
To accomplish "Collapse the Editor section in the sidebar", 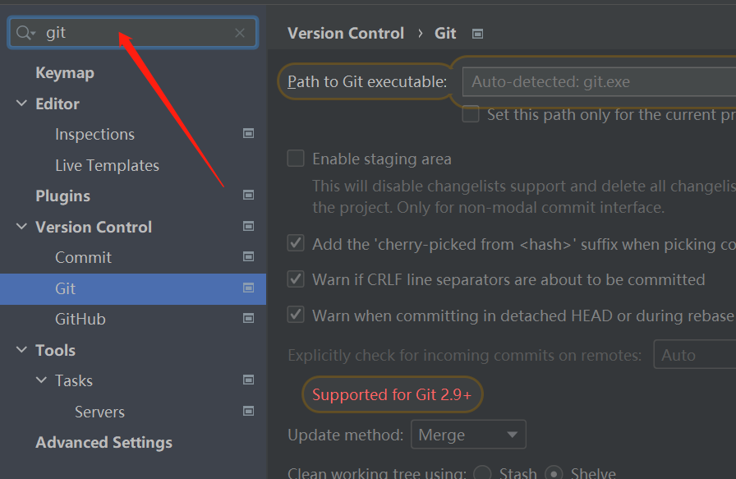I will point(21,103).
